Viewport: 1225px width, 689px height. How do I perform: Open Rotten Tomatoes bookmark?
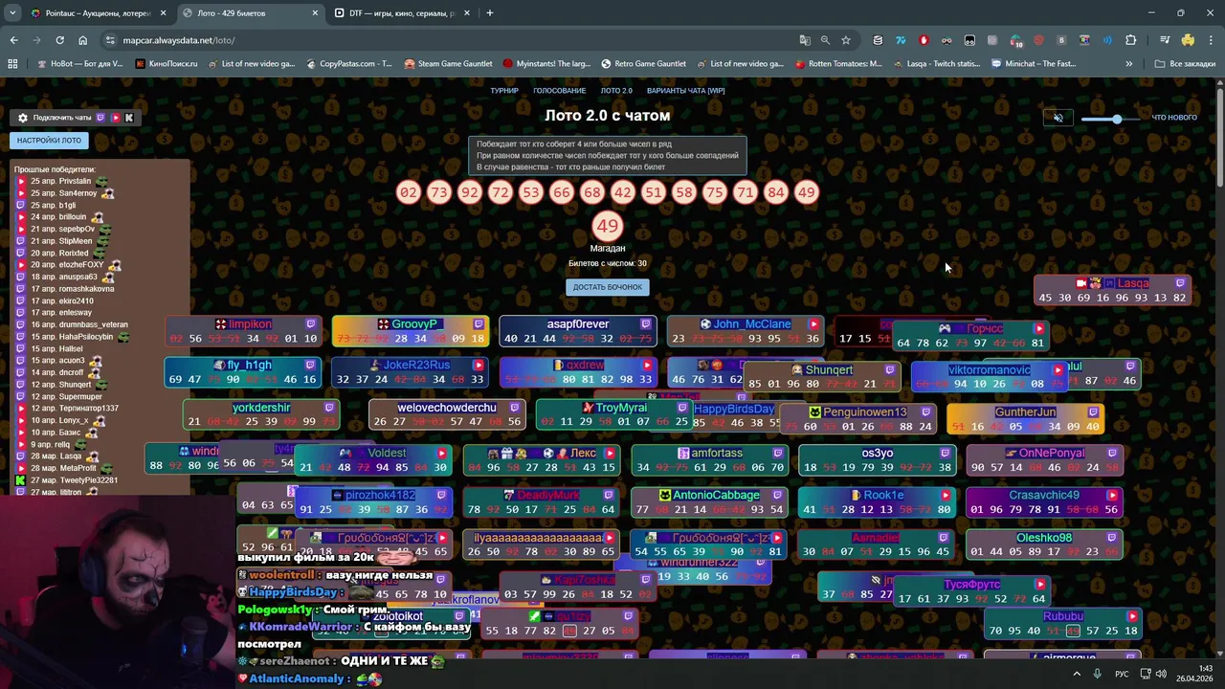point(838,64)
